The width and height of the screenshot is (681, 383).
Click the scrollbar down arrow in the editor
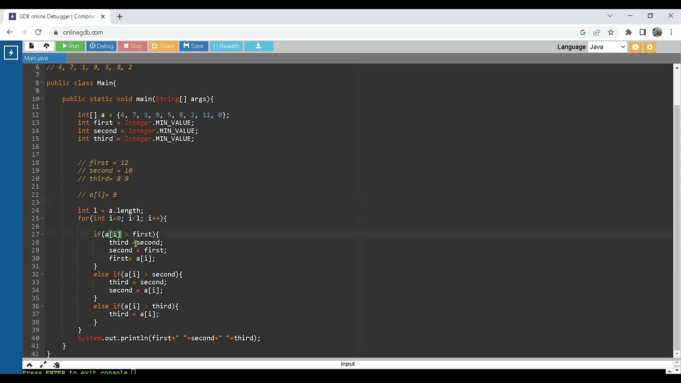(x=677, y=354)
